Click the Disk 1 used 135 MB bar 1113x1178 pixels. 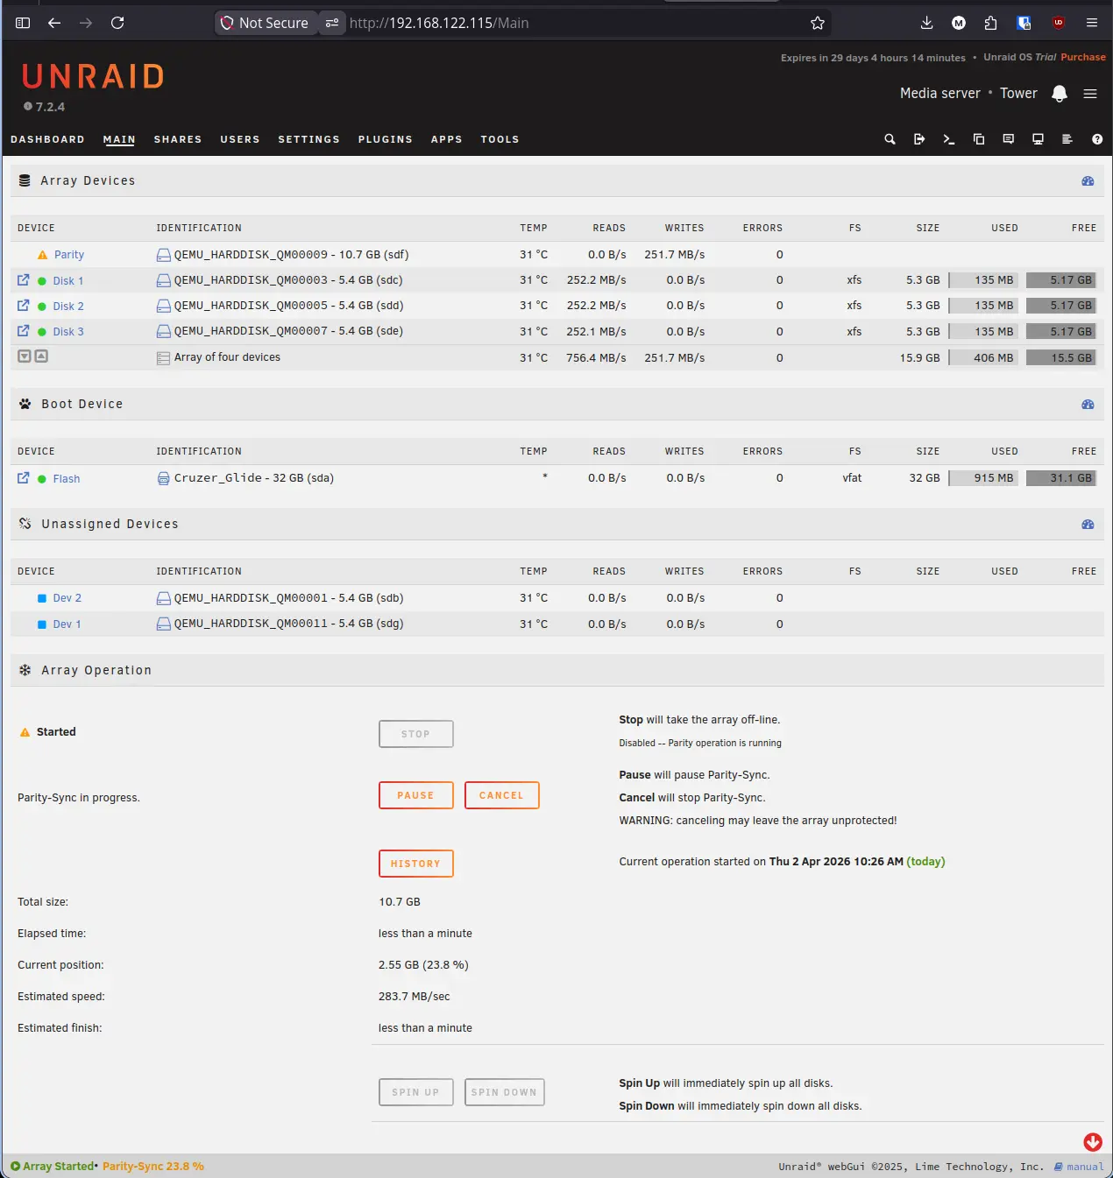pos(983,280)
